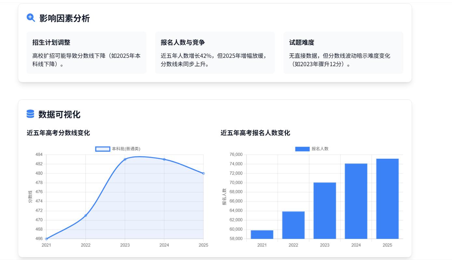Image resolution: width=452 pixels, height=260 pixels.
Task: Click the 近五年高考报名人数变化 chart title
Action: [256, 133]
